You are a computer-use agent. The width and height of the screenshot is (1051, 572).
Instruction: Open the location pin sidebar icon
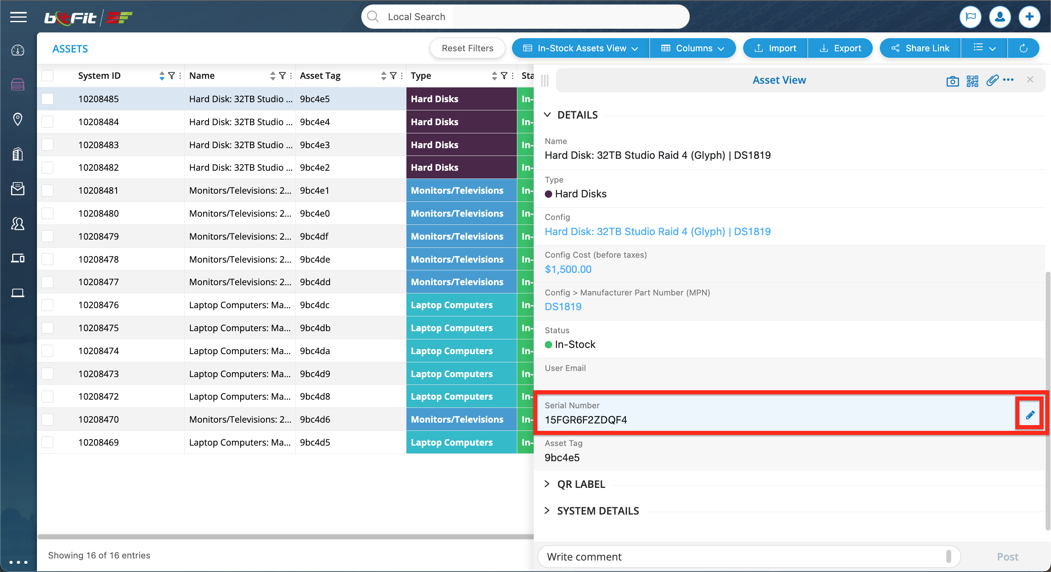[x=18, y=119]
